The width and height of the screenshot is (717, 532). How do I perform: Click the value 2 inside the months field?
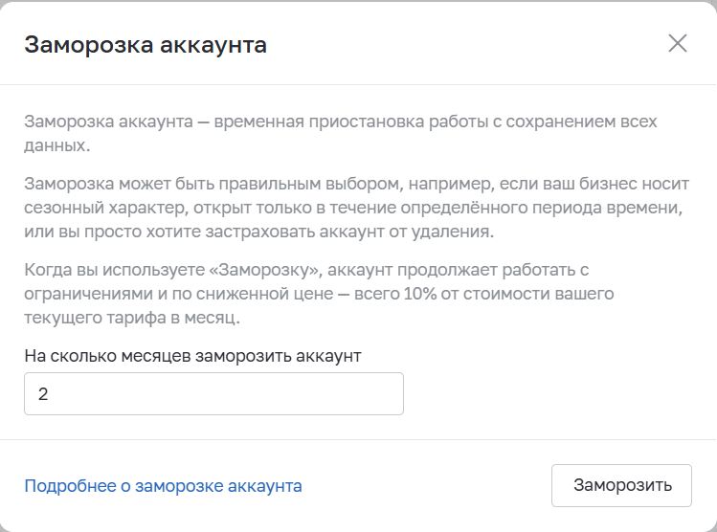pos(43,394)
